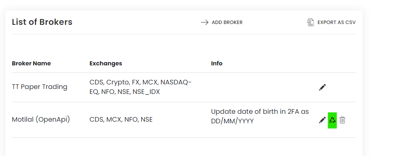Click the green recycle icon for Motilal
The image size is (409, 156).
click(x=332, y=120)
